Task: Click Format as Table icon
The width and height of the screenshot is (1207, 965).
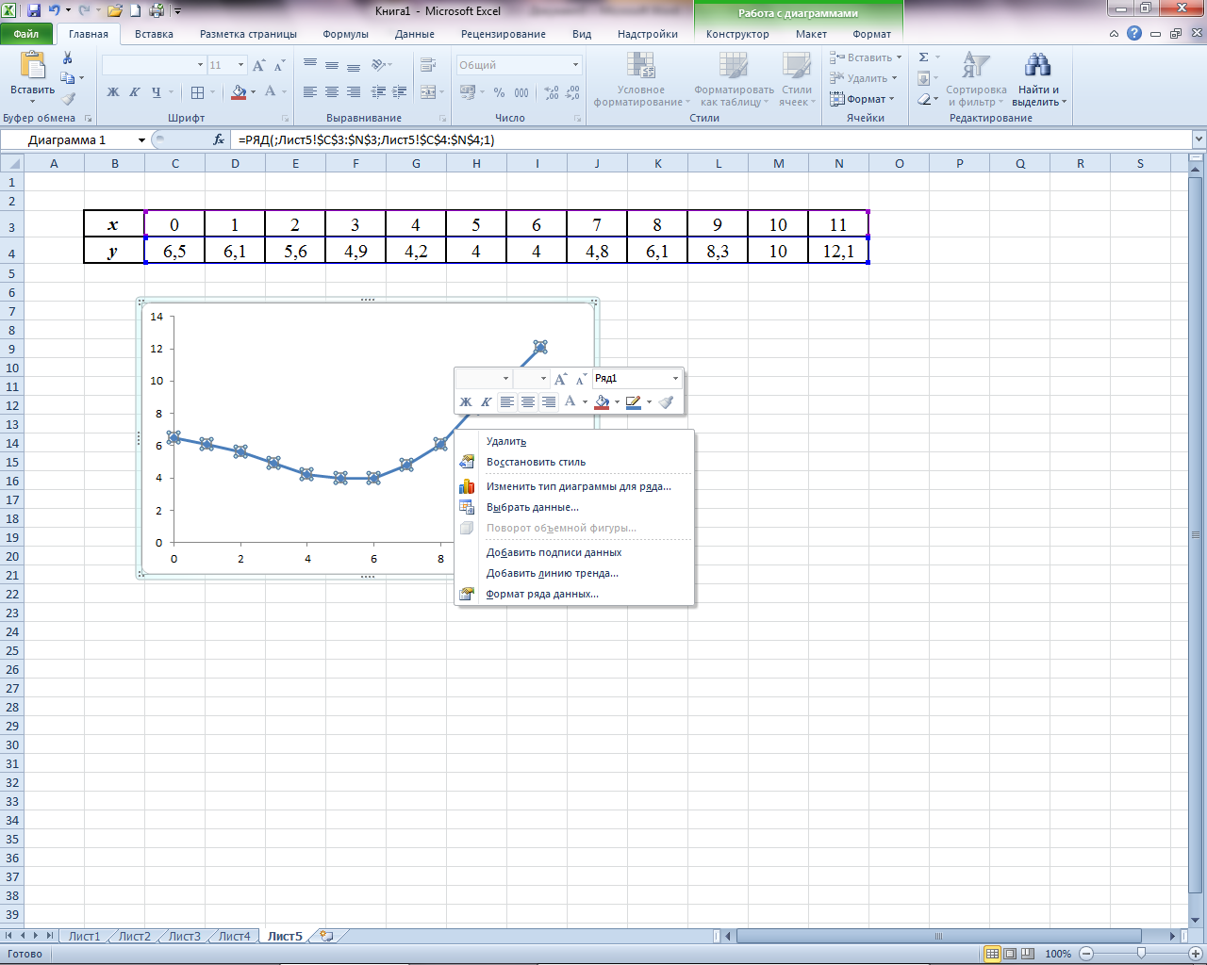Action: pos(734,65)
